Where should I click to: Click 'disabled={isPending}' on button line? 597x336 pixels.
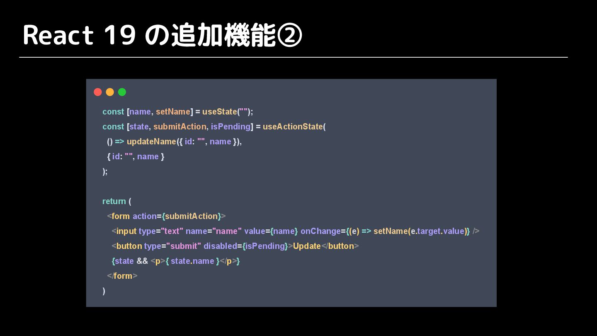coord(245,246)
